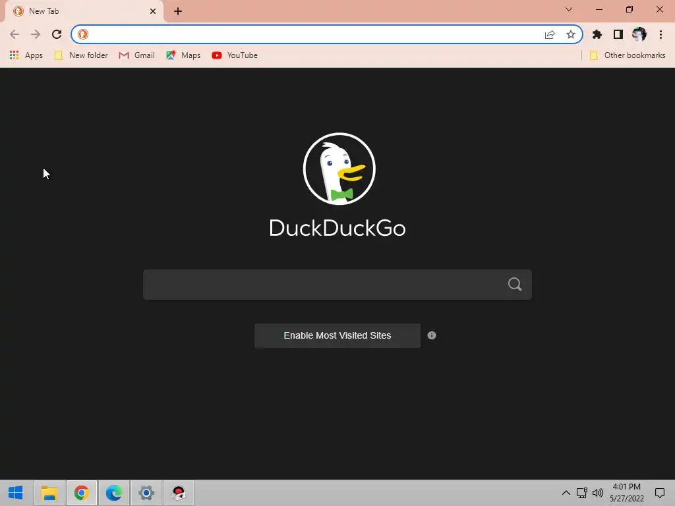Viewport: 675px width, 506px height.
Task: Expand the Other bookmarks folder
Action: (628, 55)
